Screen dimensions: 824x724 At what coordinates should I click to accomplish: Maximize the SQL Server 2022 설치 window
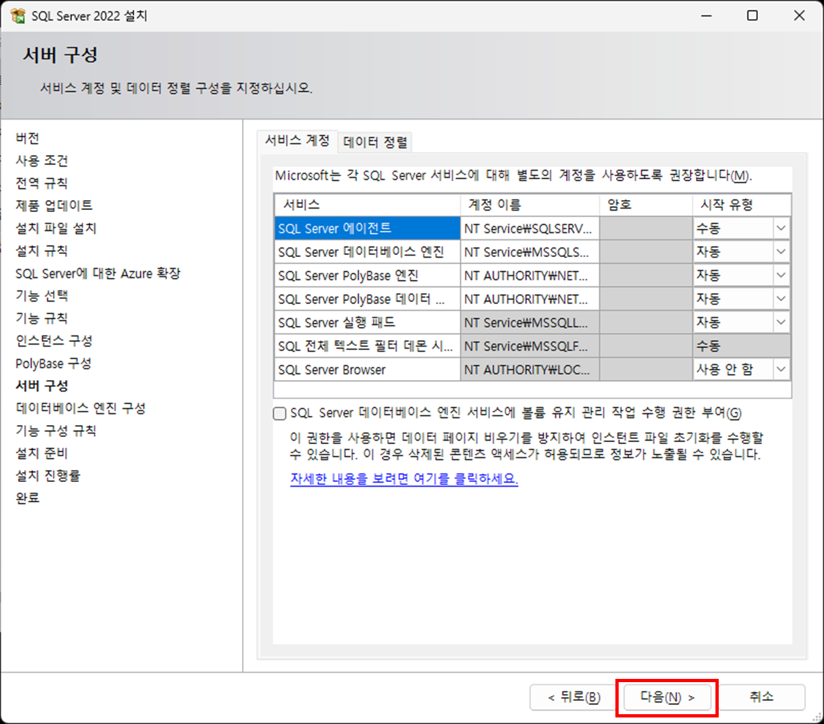tap(753, 16)
